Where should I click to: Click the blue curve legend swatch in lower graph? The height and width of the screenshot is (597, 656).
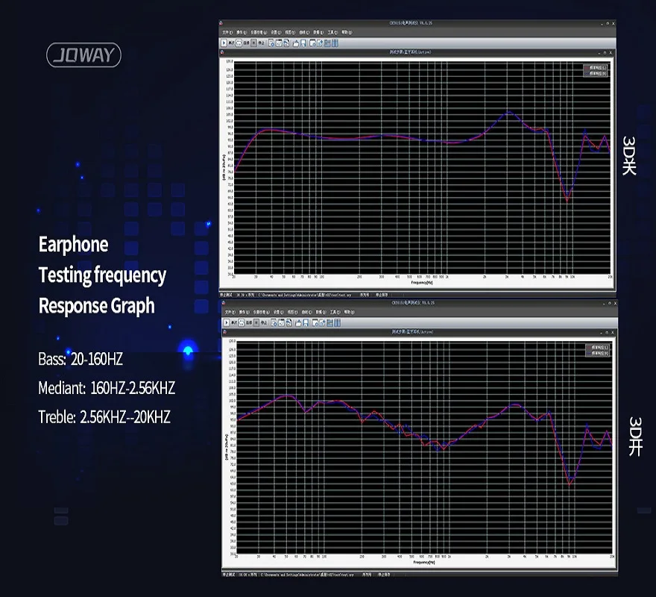pyautogui.click(x=589, y=353)
